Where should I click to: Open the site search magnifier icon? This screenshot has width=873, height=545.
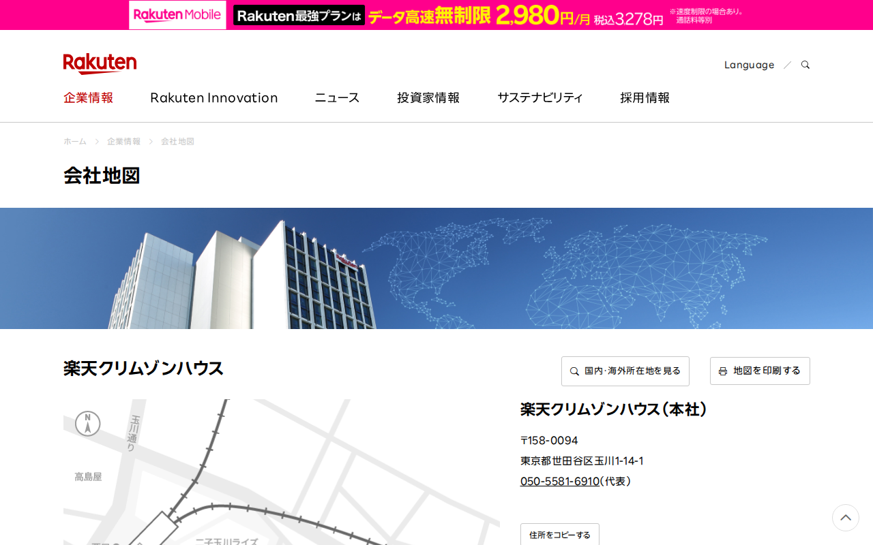[805, 65]
